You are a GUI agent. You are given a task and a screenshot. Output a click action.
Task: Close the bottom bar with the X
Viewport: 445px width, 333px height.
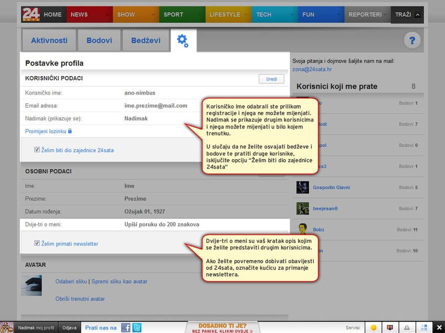439,328
